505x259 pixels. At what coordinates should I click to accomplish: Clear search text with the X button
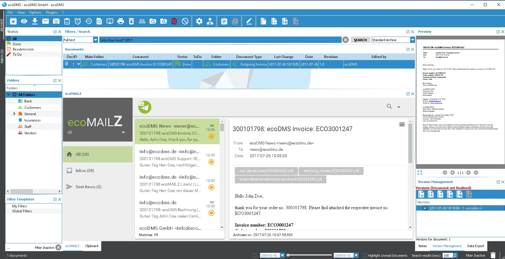[345, 40]
